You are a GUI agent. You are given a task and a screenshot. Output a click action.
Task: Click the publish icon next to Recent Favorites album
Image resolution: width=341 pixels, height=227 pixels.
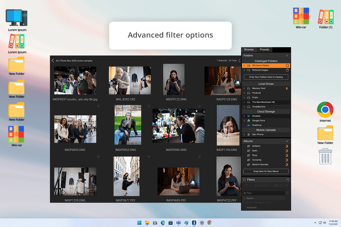287,165
